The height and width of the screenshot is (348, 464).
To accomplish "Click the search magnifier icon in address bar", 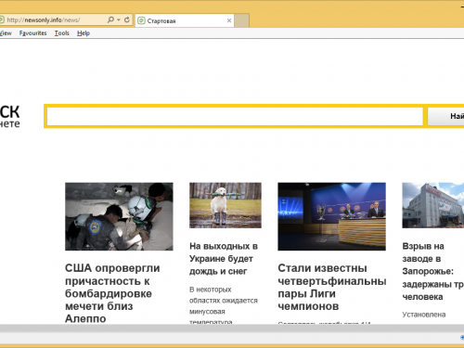I will (x=110, y=19).
